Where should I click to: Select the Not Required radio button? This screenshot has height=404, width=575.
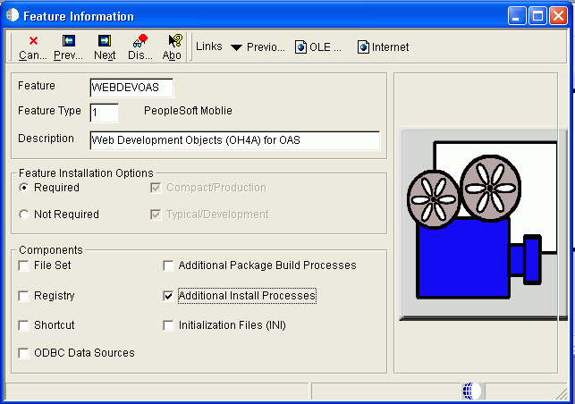[x=24, y=215]
